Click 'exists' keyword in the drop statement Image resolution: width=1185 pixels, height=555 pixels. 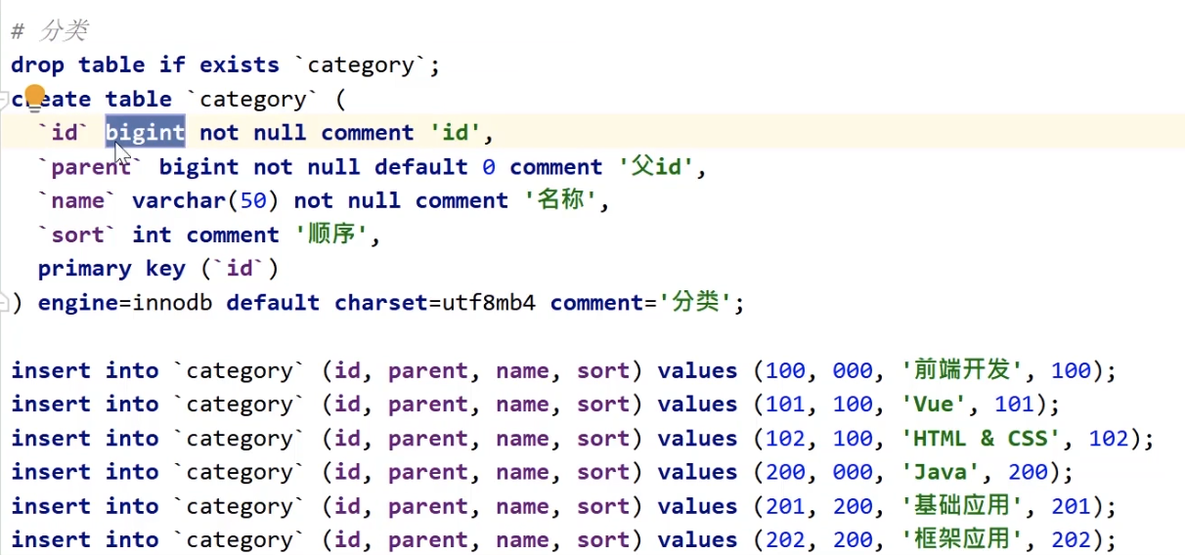point(240,65)
